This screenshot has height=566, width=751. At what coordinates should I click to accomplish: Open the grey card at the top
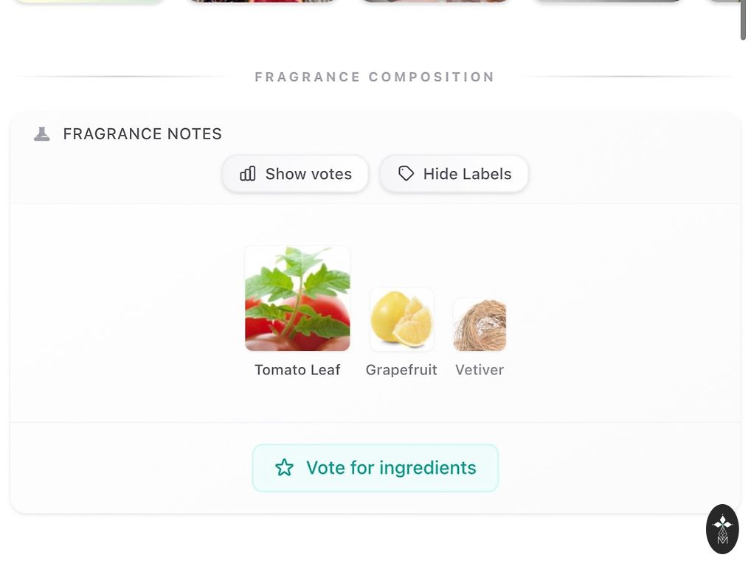608,1
